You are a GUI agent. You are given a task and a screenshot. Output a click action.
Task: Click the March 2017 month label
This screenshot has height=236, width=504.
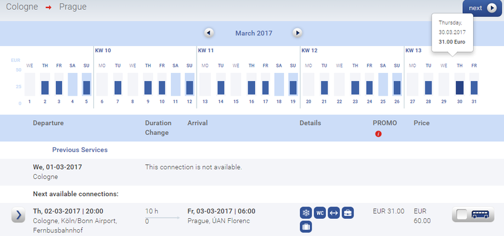point(254,33)
